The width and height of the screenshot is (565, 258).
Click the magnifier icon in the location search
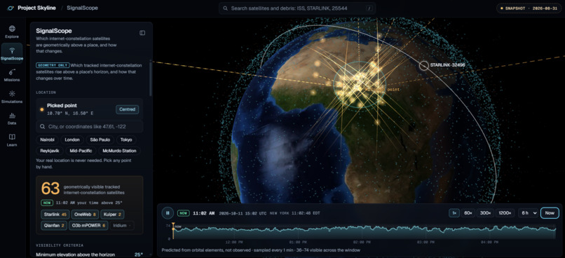tap(43, 126)
